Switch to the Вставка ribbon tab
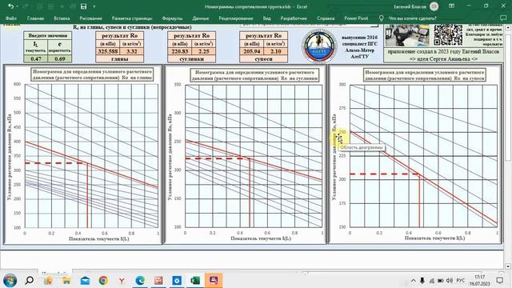Image resolution: width=512 pixels, height=288 pixels. coord(62,18)
